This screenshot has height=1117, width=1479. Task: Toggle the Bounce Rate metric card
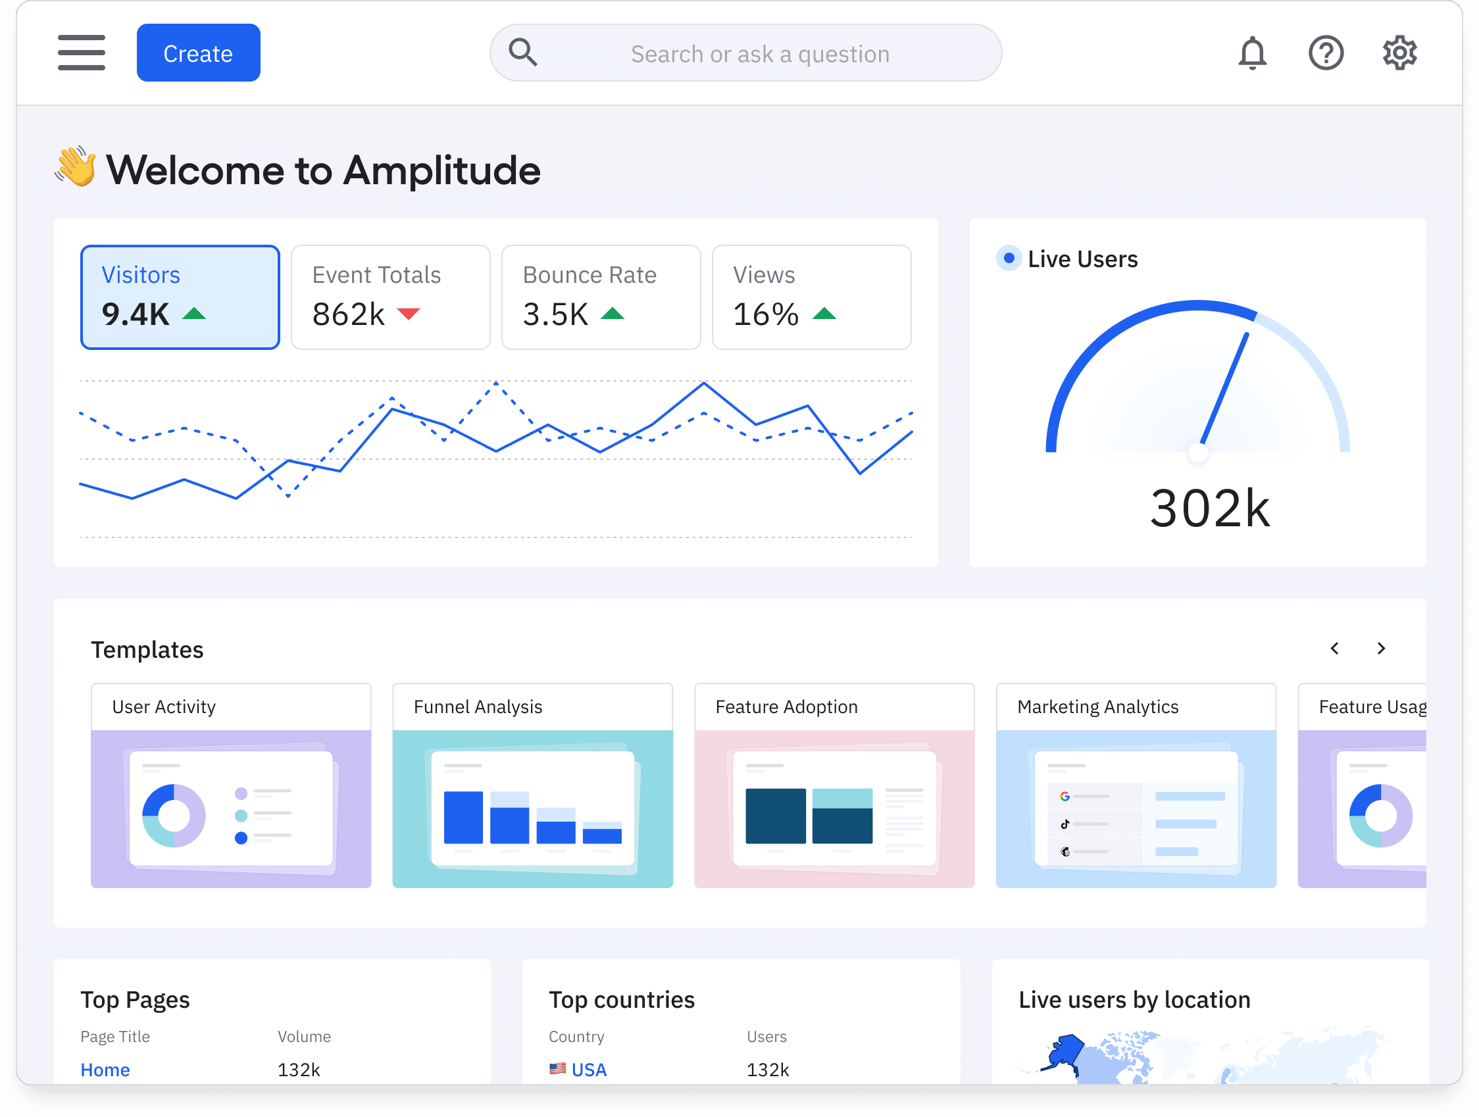pos(601,297)
